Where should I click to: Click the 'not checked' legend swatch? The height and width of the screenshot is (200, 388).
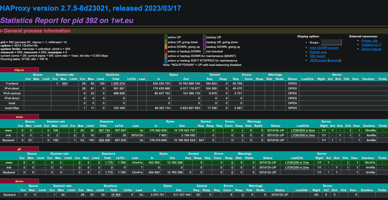click(204, 51)
